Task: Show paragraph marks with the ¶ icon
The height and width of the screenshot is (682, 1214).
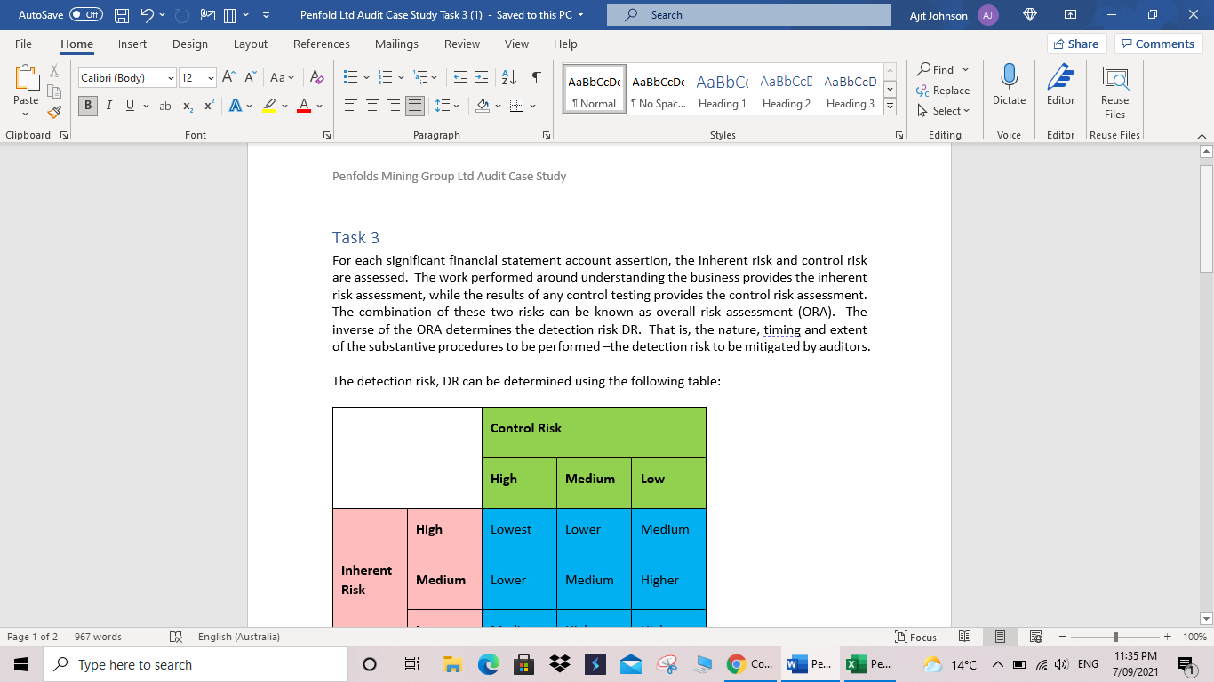Action: (535, 77)
